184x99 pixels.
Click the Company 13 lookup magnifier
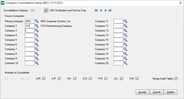[126, 30]
